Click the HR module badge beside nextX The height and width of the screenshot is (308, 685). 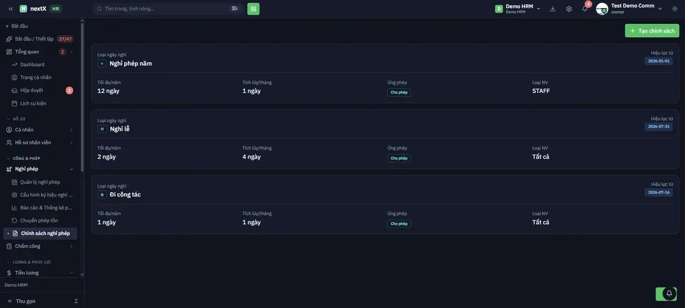pos(56,9)
